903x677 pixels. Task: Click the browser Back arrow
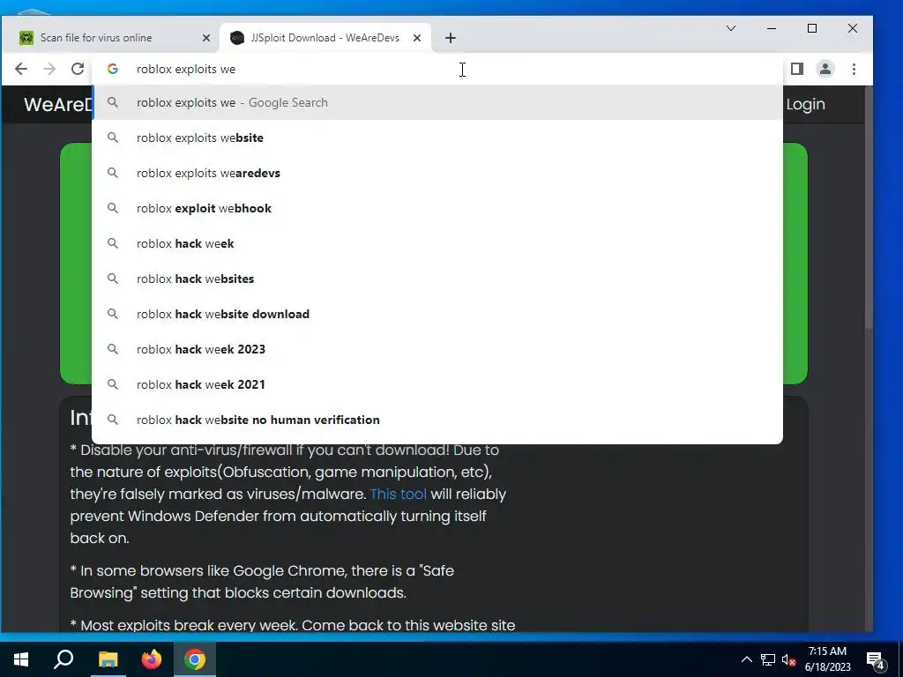(21, 69)
